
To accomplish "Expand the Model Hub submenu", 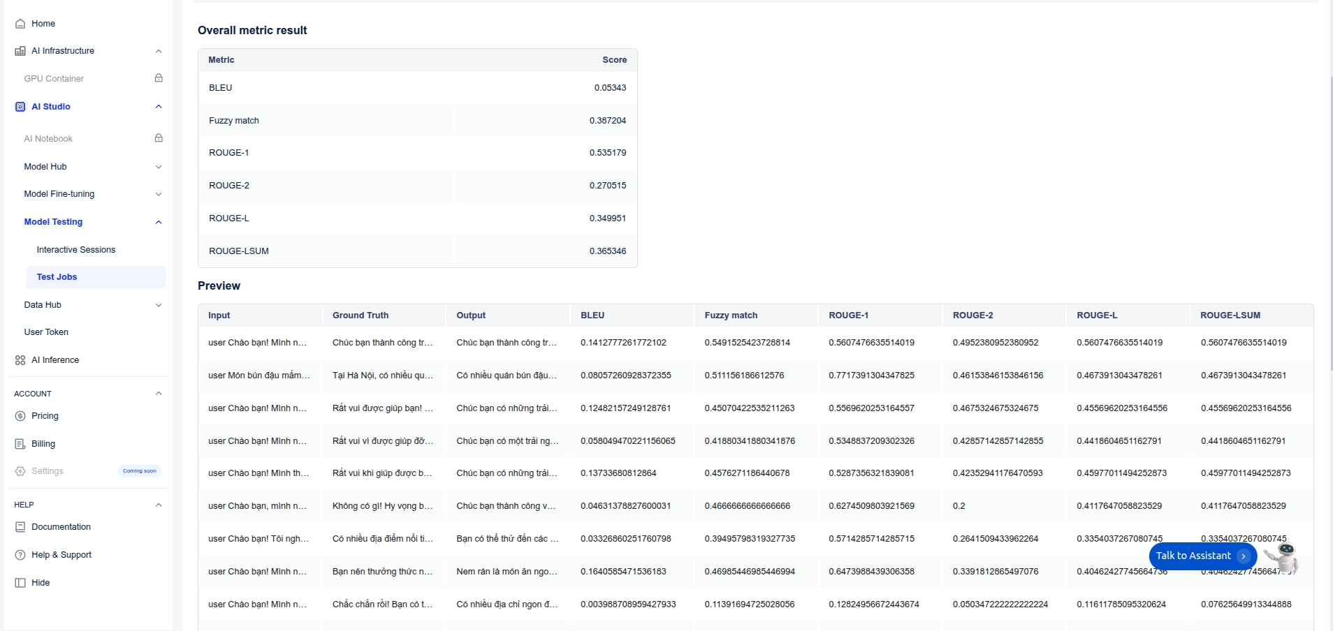I will 159,167.
